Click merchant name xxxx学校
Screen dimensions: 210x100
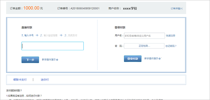coord(130,8)
